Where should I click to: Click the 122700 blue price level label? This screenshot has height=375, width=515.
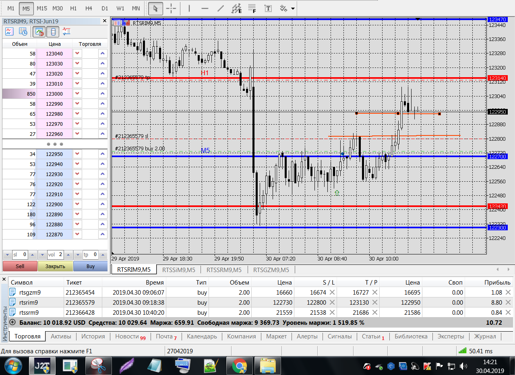(497, 156)
